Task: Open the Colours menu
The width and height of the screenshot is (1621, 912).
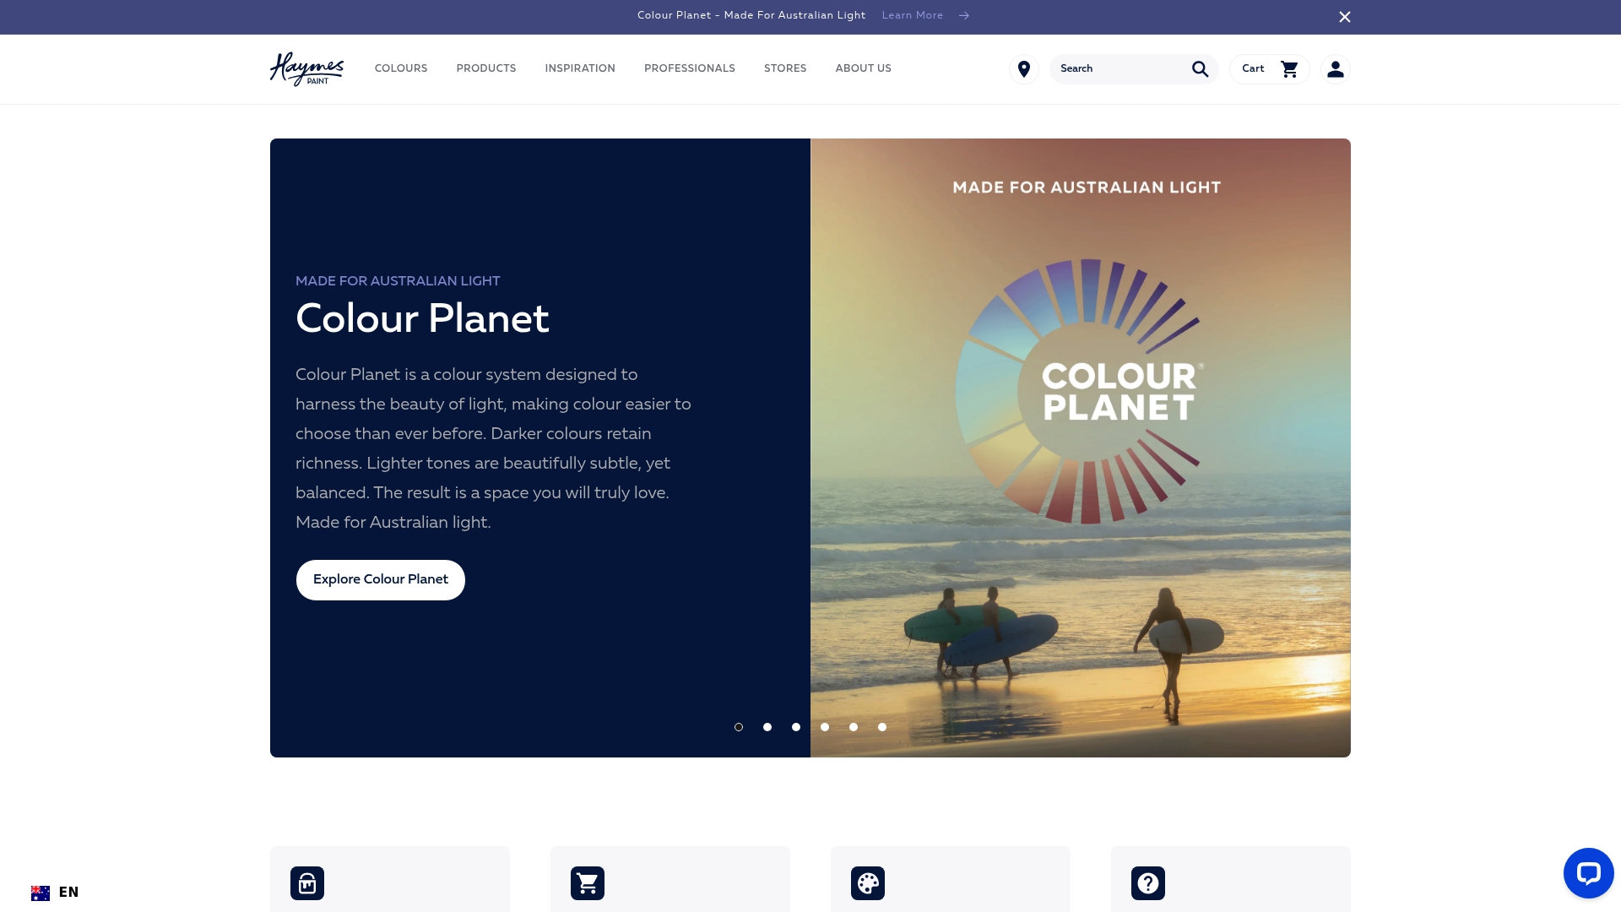Action: tap(401, 69)
